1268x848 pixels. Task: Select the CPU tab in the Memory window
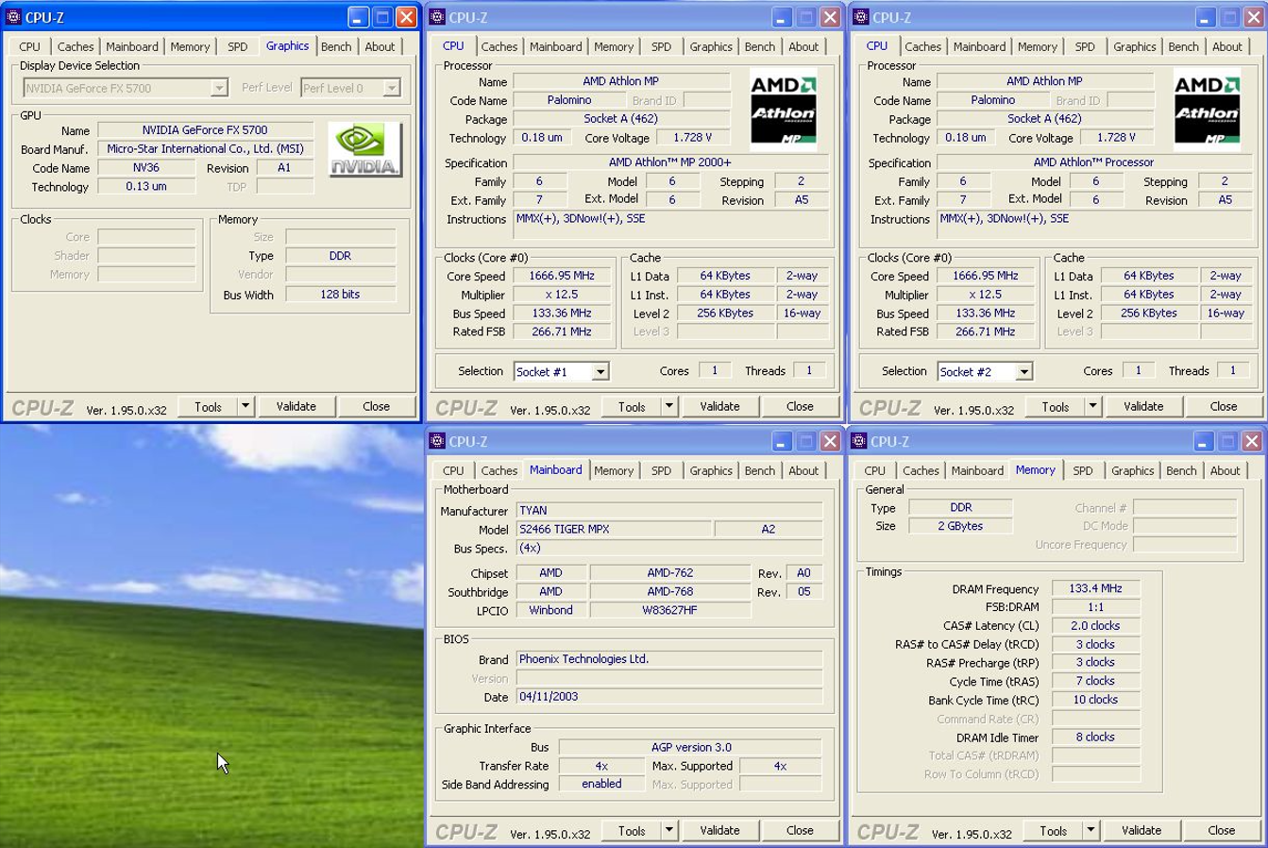coord(875,470)
